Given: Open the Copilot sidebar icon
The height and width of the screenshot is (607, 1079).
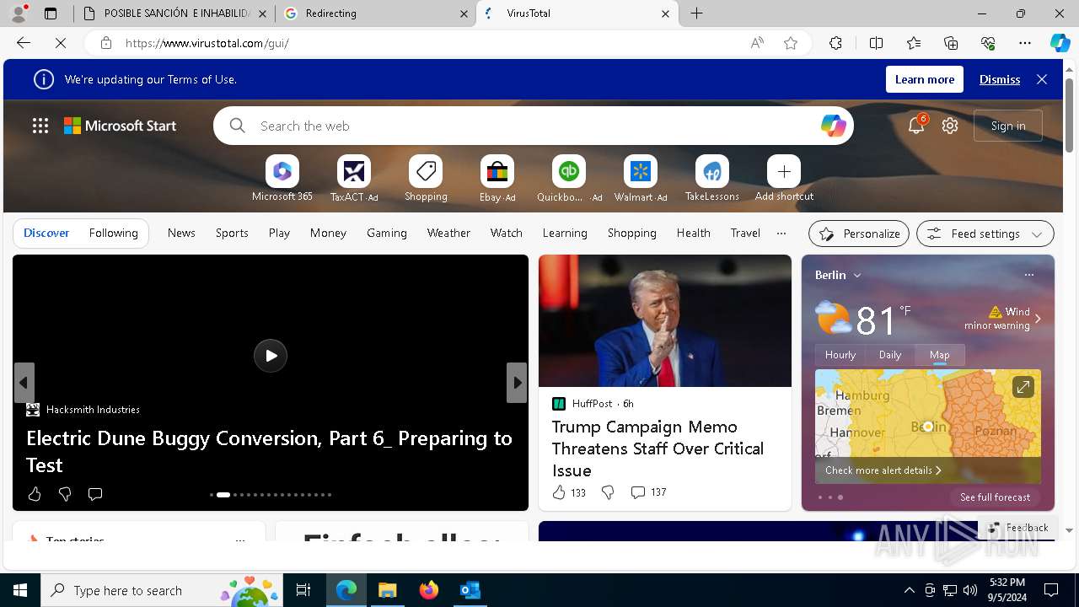Looking at the screenshot, I should (1060, 43).
